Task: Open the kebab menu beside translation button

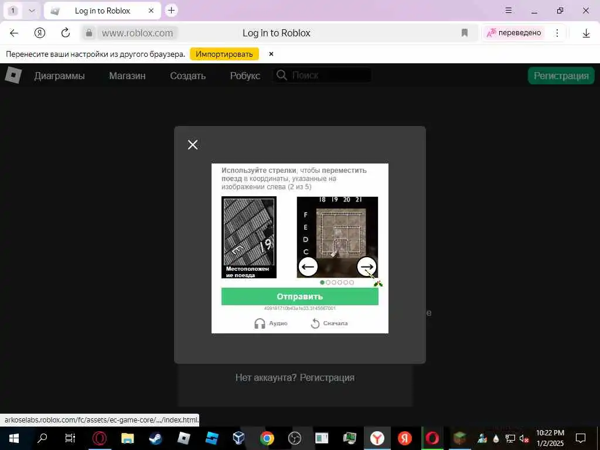Action: (557, 33)
